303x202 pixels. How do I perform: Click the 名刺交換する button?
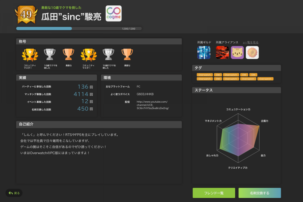tap(260, 193)
